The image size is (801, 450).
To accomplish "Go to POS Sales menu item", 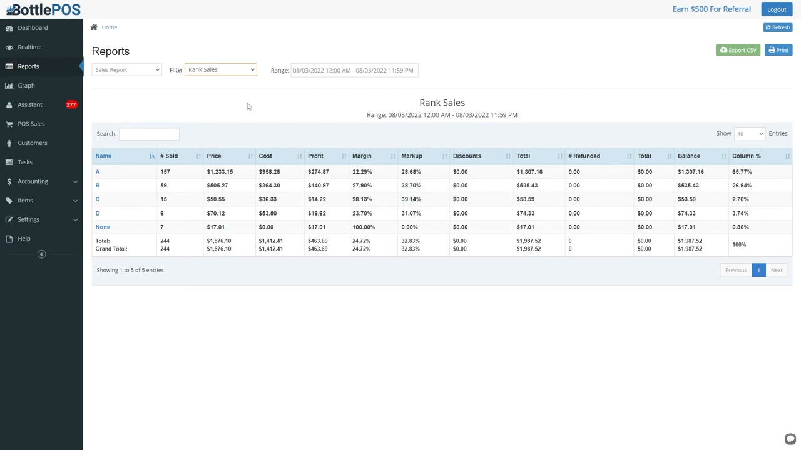I will coord(31,124).
